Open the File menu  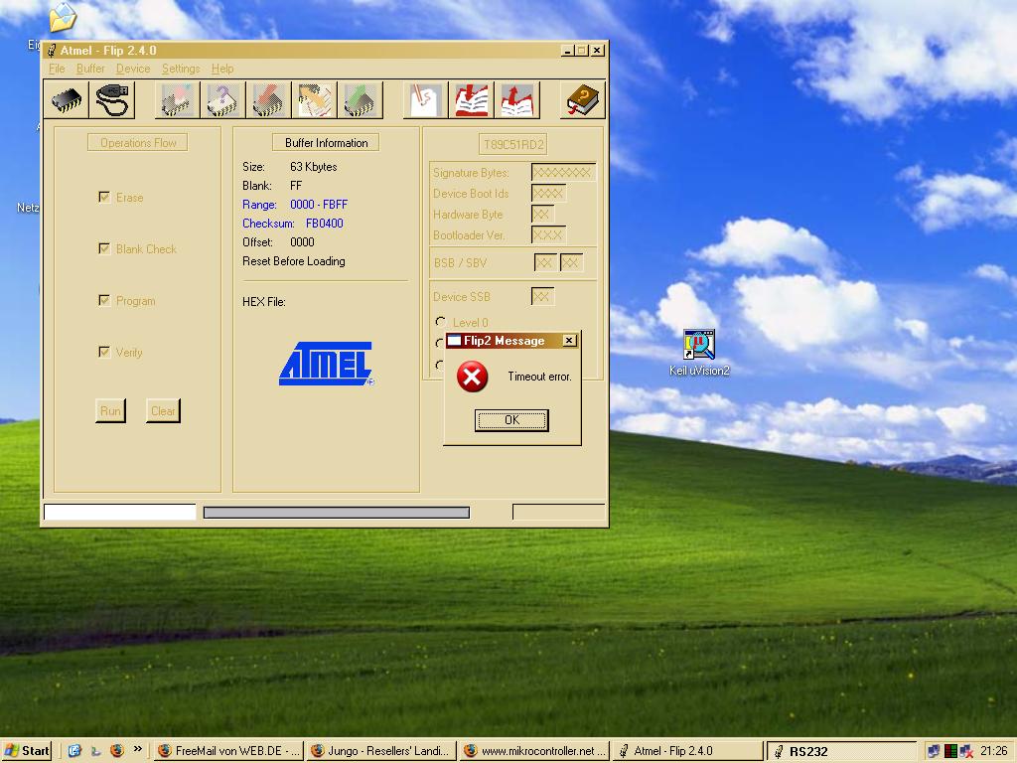point(57,69)
